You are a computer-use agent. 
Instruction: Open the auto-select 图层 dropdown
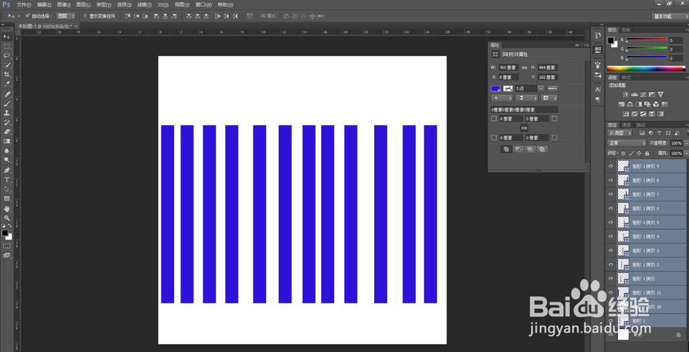[66, 17]
